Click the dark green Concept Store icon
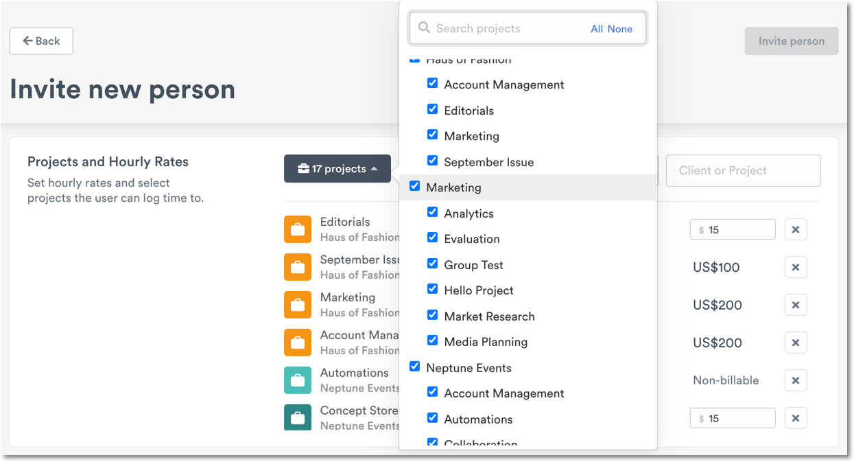Screen dimensions: 854x462 (x=298, y=417)
